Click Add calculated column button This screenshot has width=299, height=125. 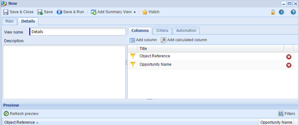tap(184, 40)
